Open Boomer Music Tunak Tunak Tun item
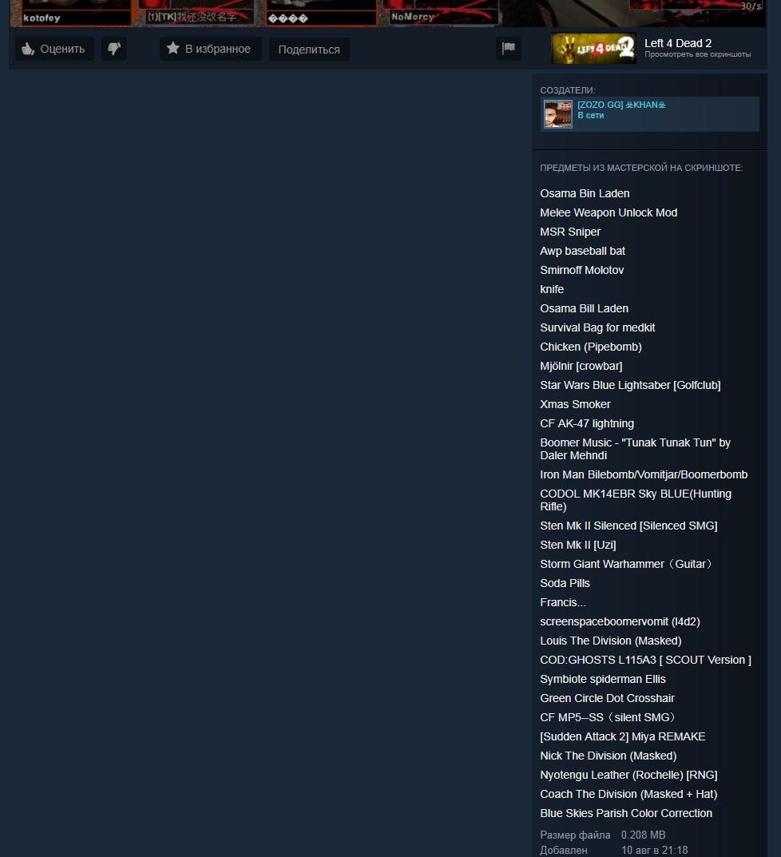This screenshot has width=781, height=857. (635, 449)
